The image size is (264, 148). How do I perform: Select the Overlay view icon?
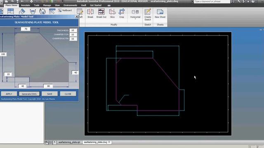(52, 12)
